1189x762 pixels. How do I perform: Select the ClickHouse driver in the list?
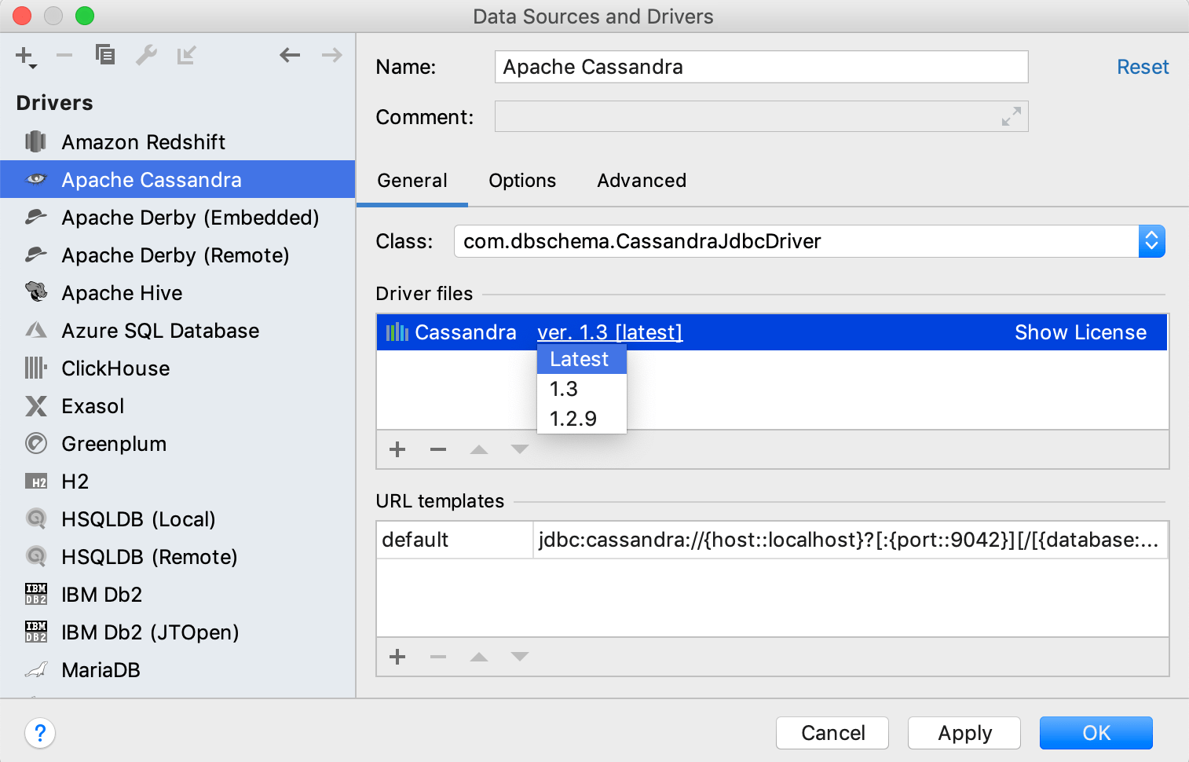click(115, 368)
